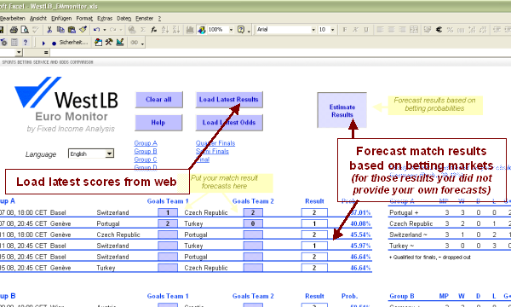
Task: Click the Print icon in toolbar
Action: (x=14, y=30)
